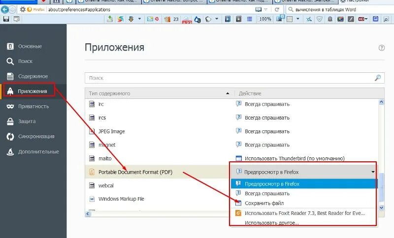Click Всегда спрашивать action in JPEG Image row
Screen dimensions: 394x238
coord(263,131)
